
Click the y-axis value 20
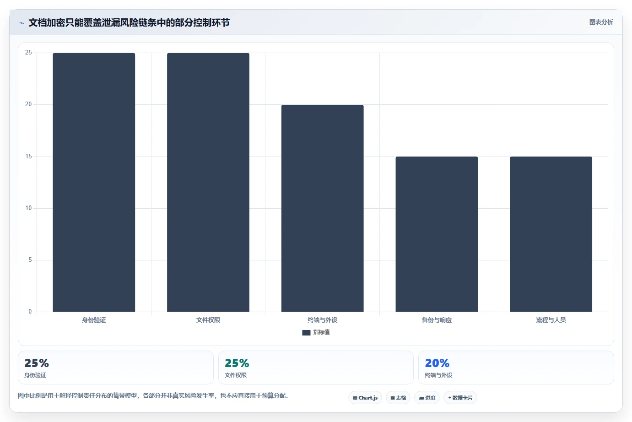[x=28, y=104]
